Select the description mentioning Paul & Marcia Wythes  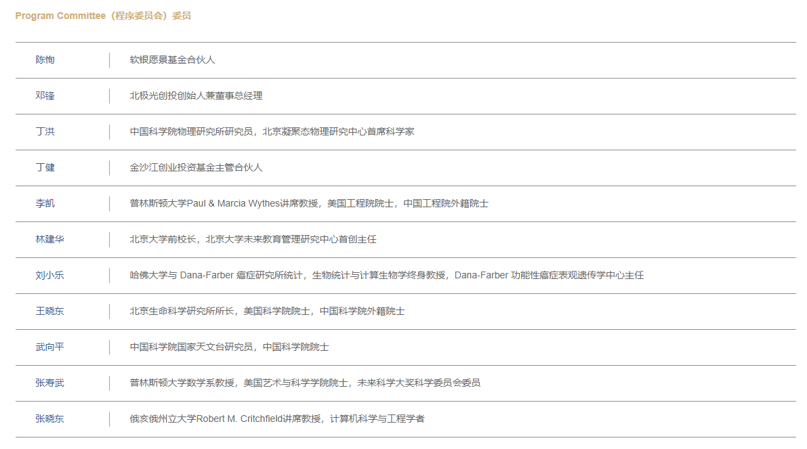[x=309, y=204]
